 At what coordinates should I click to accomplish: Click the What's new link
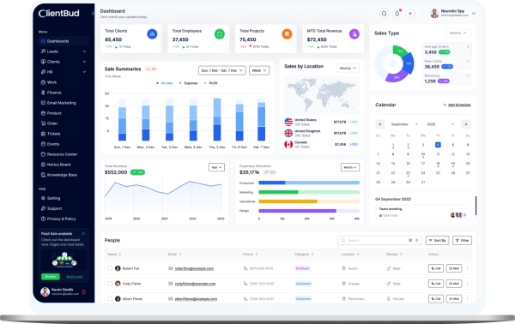pos(75,277)
